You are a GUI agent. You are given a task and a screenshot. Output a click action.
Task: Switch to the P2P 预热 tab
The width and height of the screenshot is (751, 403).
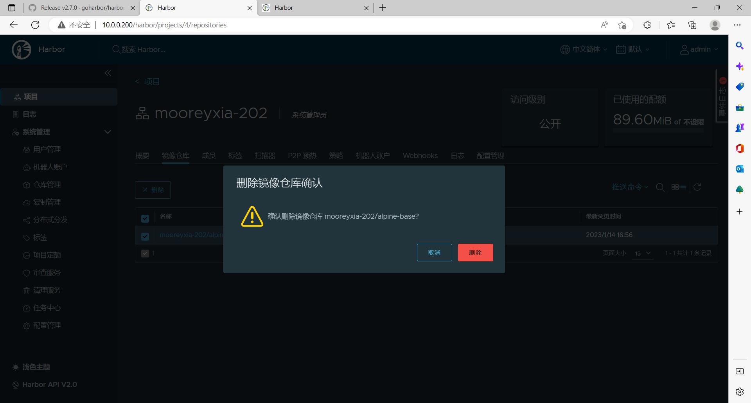[302, 156]
